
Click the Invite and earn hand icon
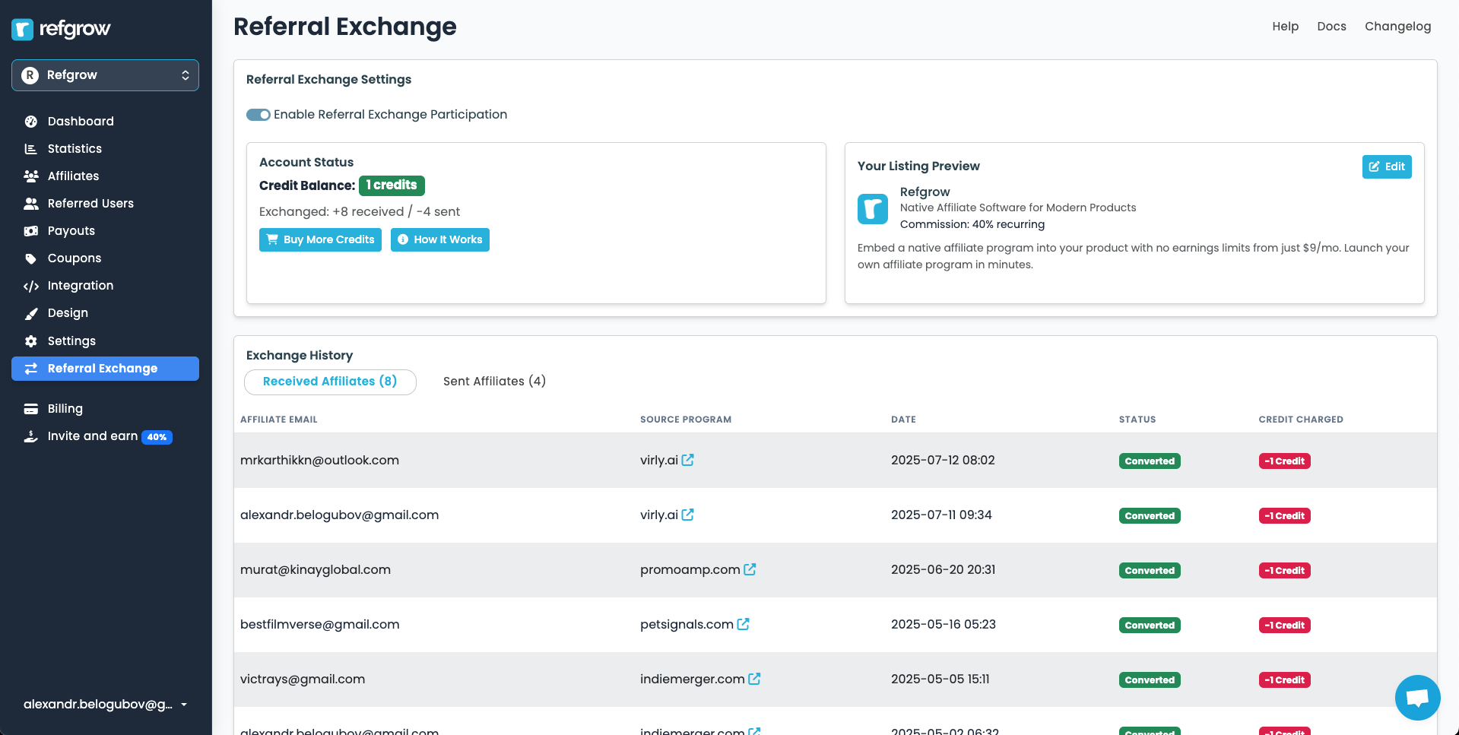tap(31, 436)
